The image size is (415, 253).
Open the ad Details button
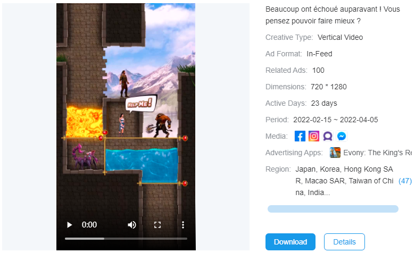coord(344,242)
